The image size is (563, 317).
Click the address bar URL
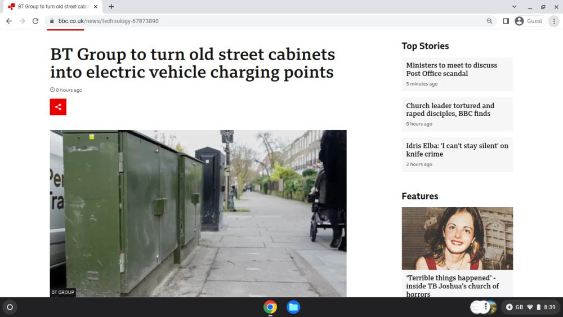(x=109, y=21)
